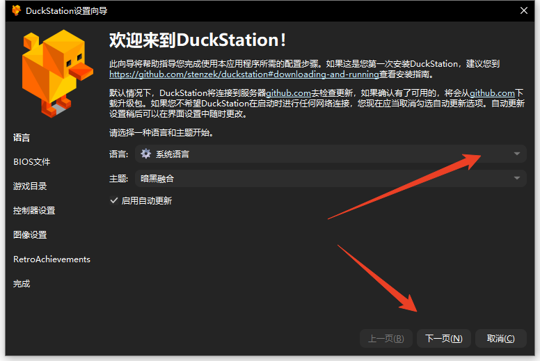The image size is (540, 361).
Task: Click the DuckStation duck logo image
Action: point(57,74)
